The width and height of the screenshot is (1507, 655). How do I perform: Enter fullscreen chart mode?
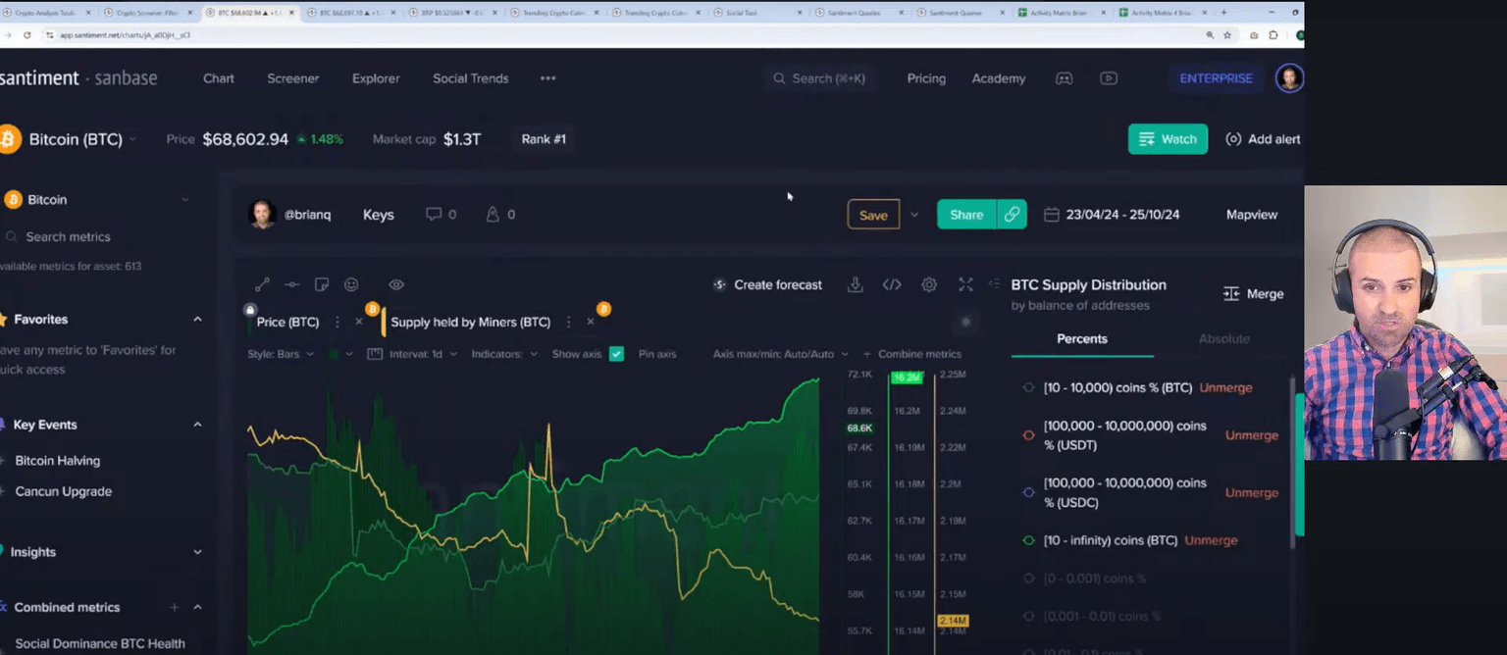point(965,284)
